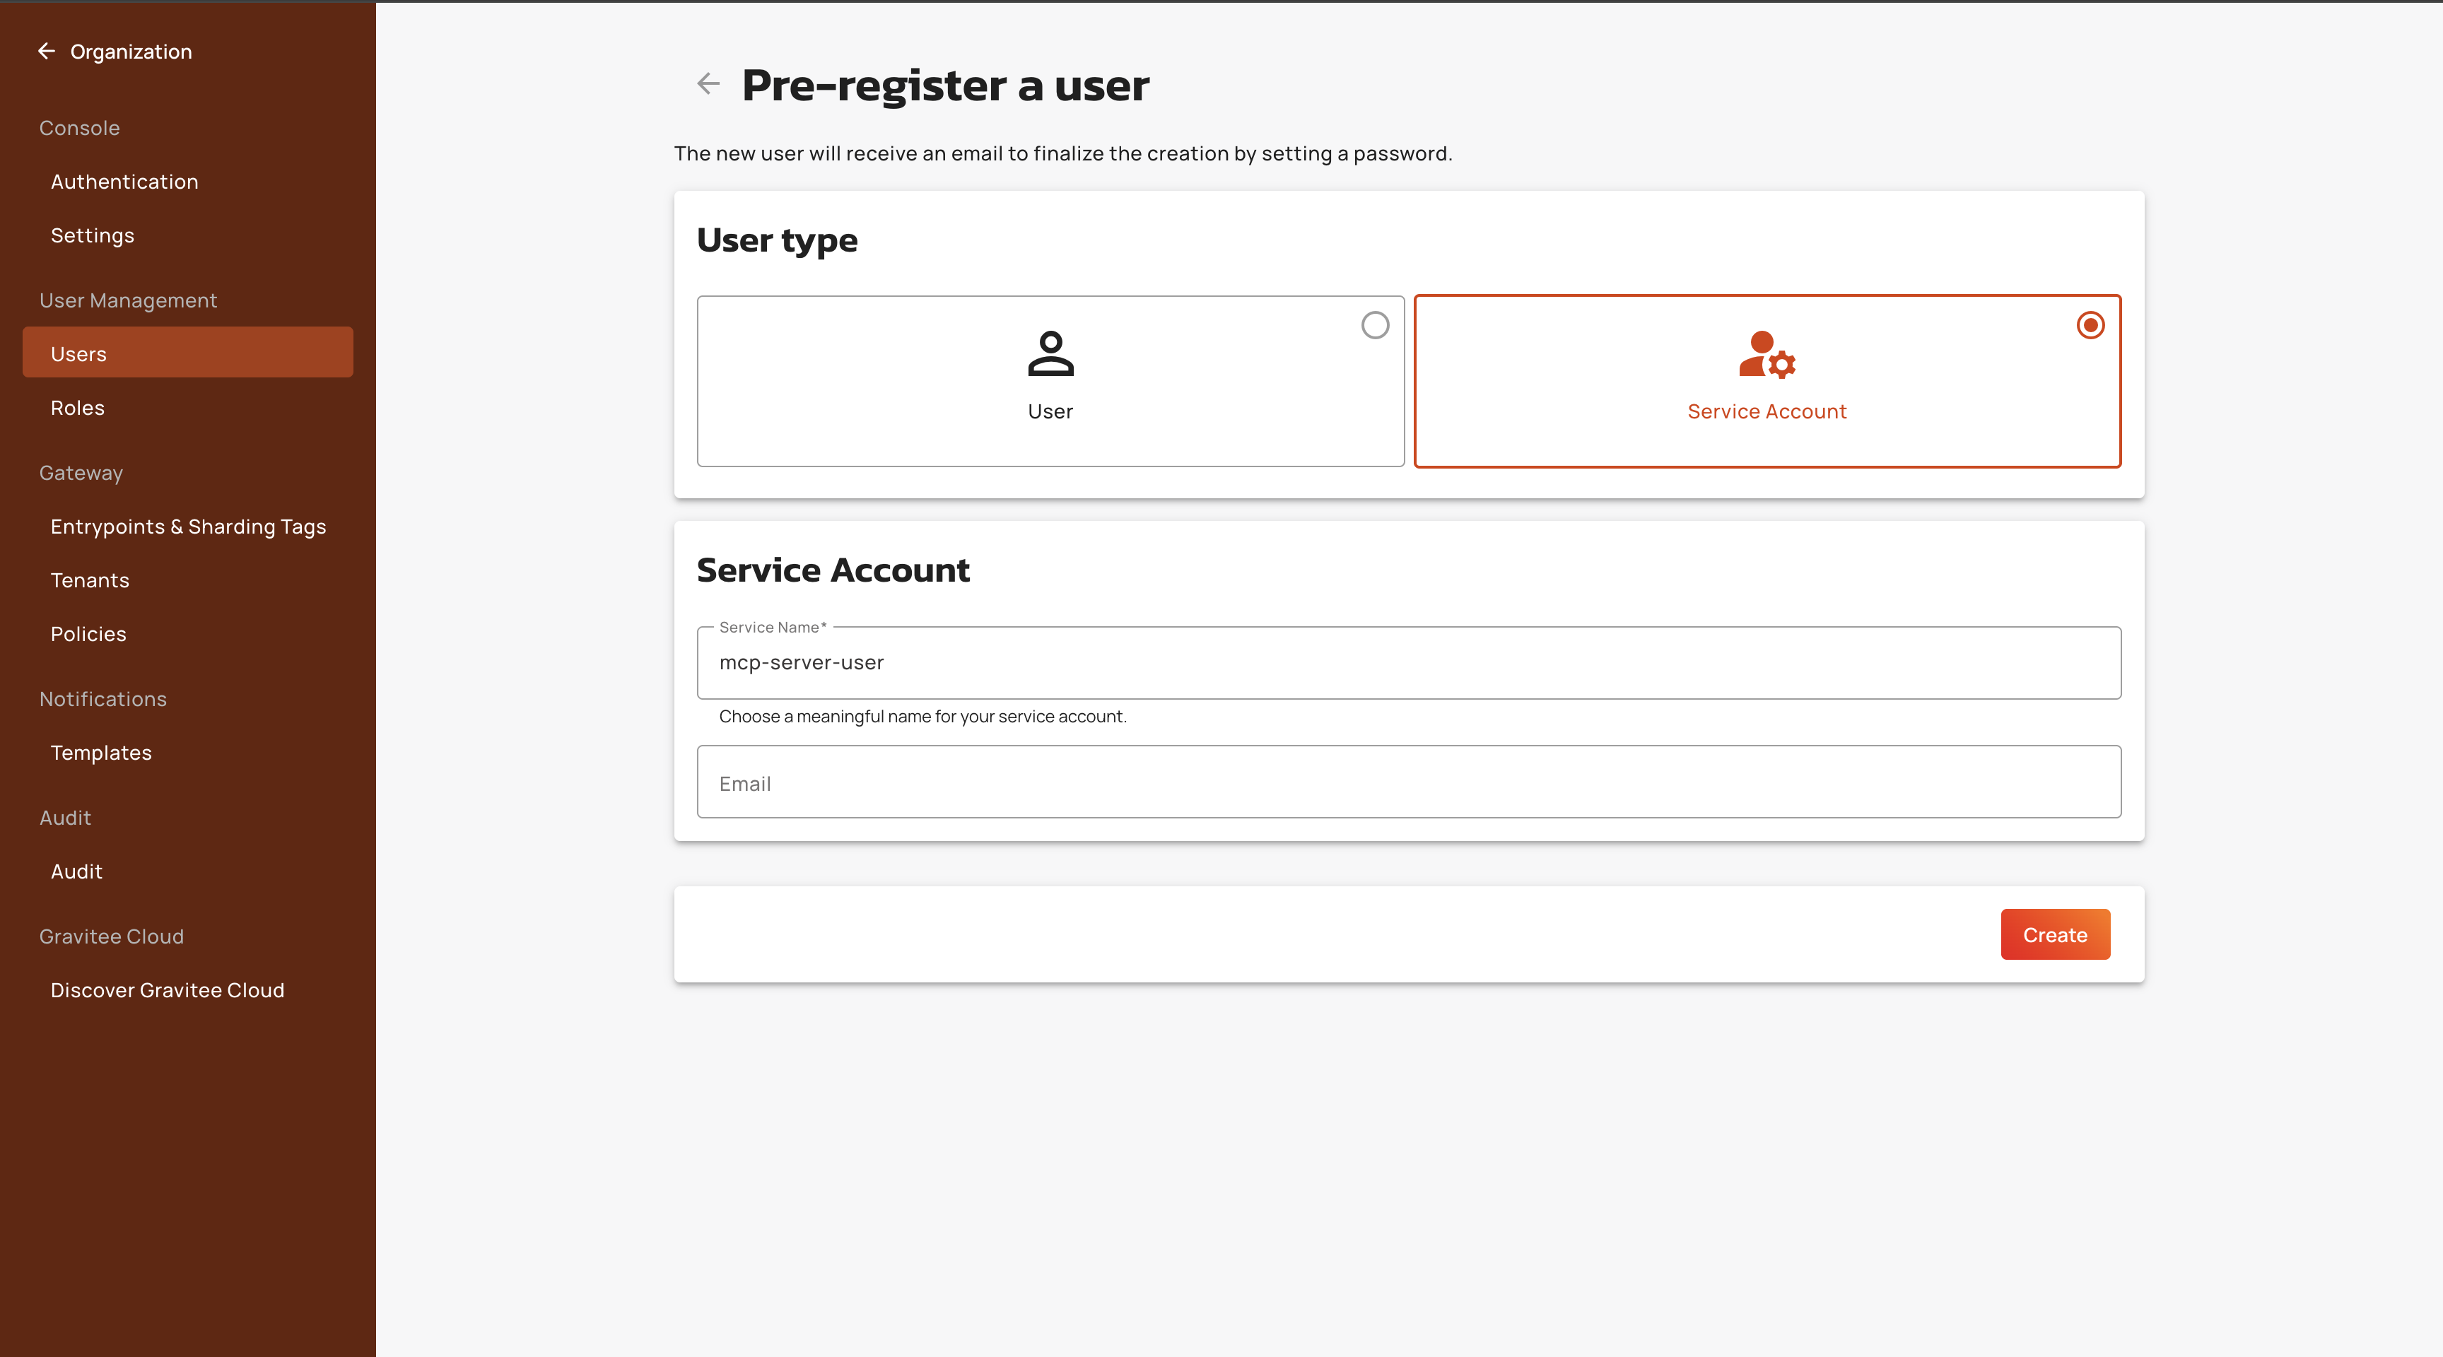Navigate to Entrypoints & Sharding Tags
Screen dimensions: 2443x1357
point(188,527)
